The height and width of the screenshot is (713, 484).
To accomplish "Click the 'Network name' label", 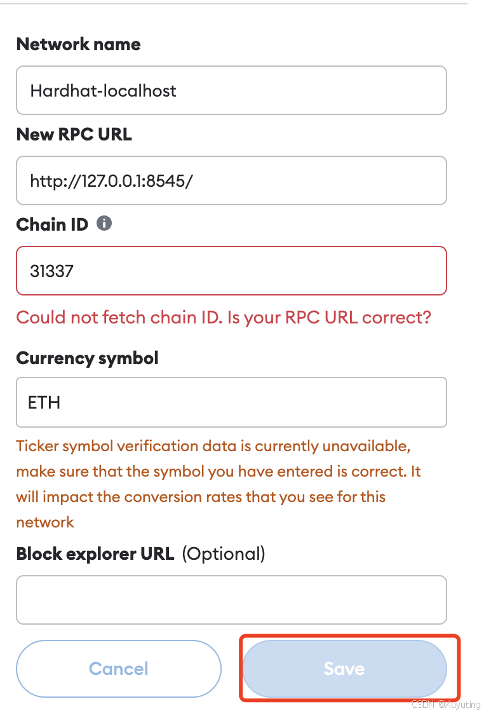I will point(78,44).
